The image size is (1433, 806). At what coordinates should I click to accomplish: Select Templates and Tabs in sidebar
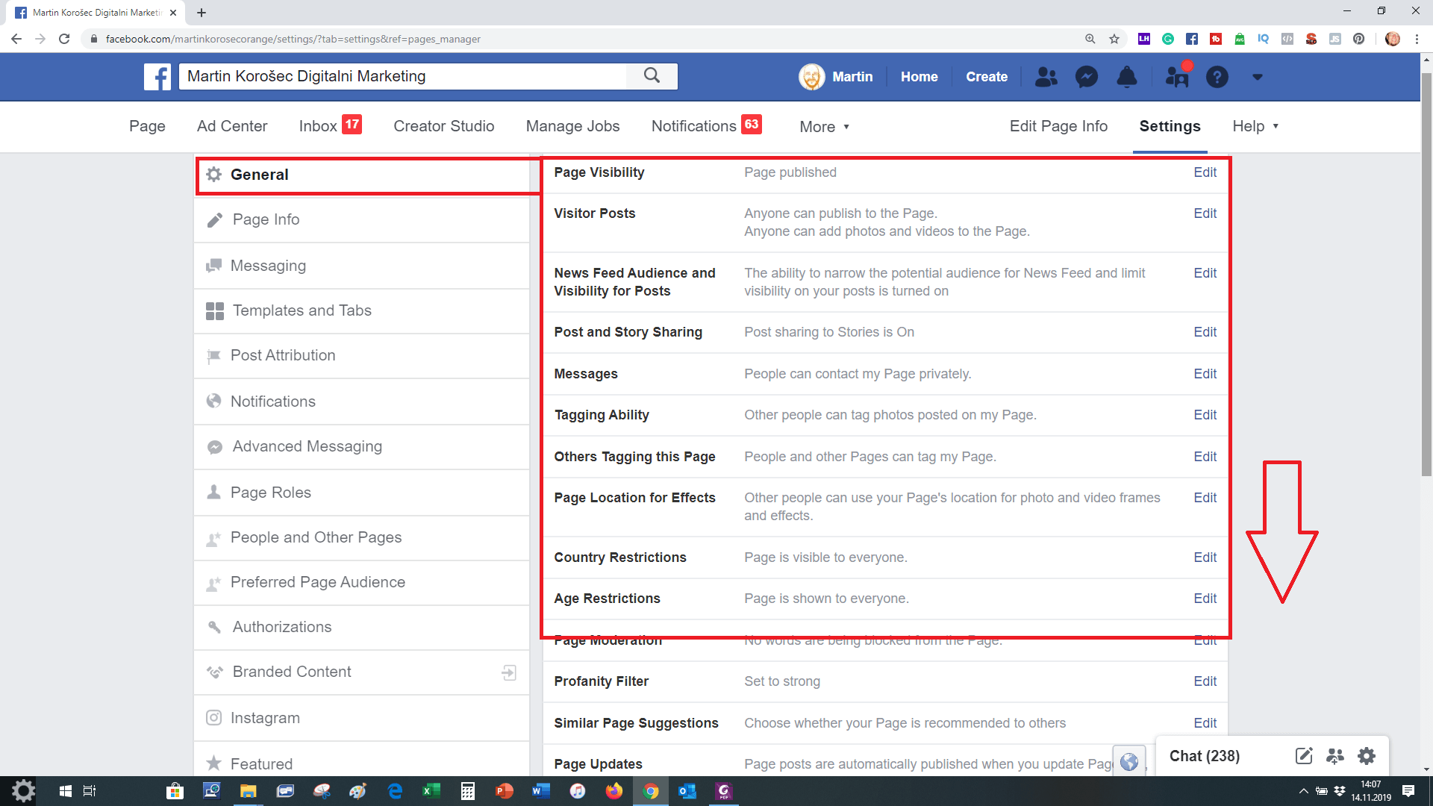pyautogui.click(x=302, y=310)
